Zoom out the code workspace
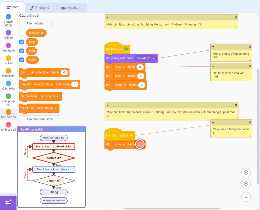The height and width of the screenshot is (210, 260). click(x=246, y=184)
